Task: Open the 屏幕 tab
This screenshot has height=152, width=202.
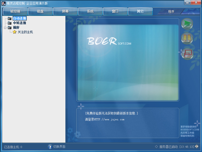Action: coord(65,11)
